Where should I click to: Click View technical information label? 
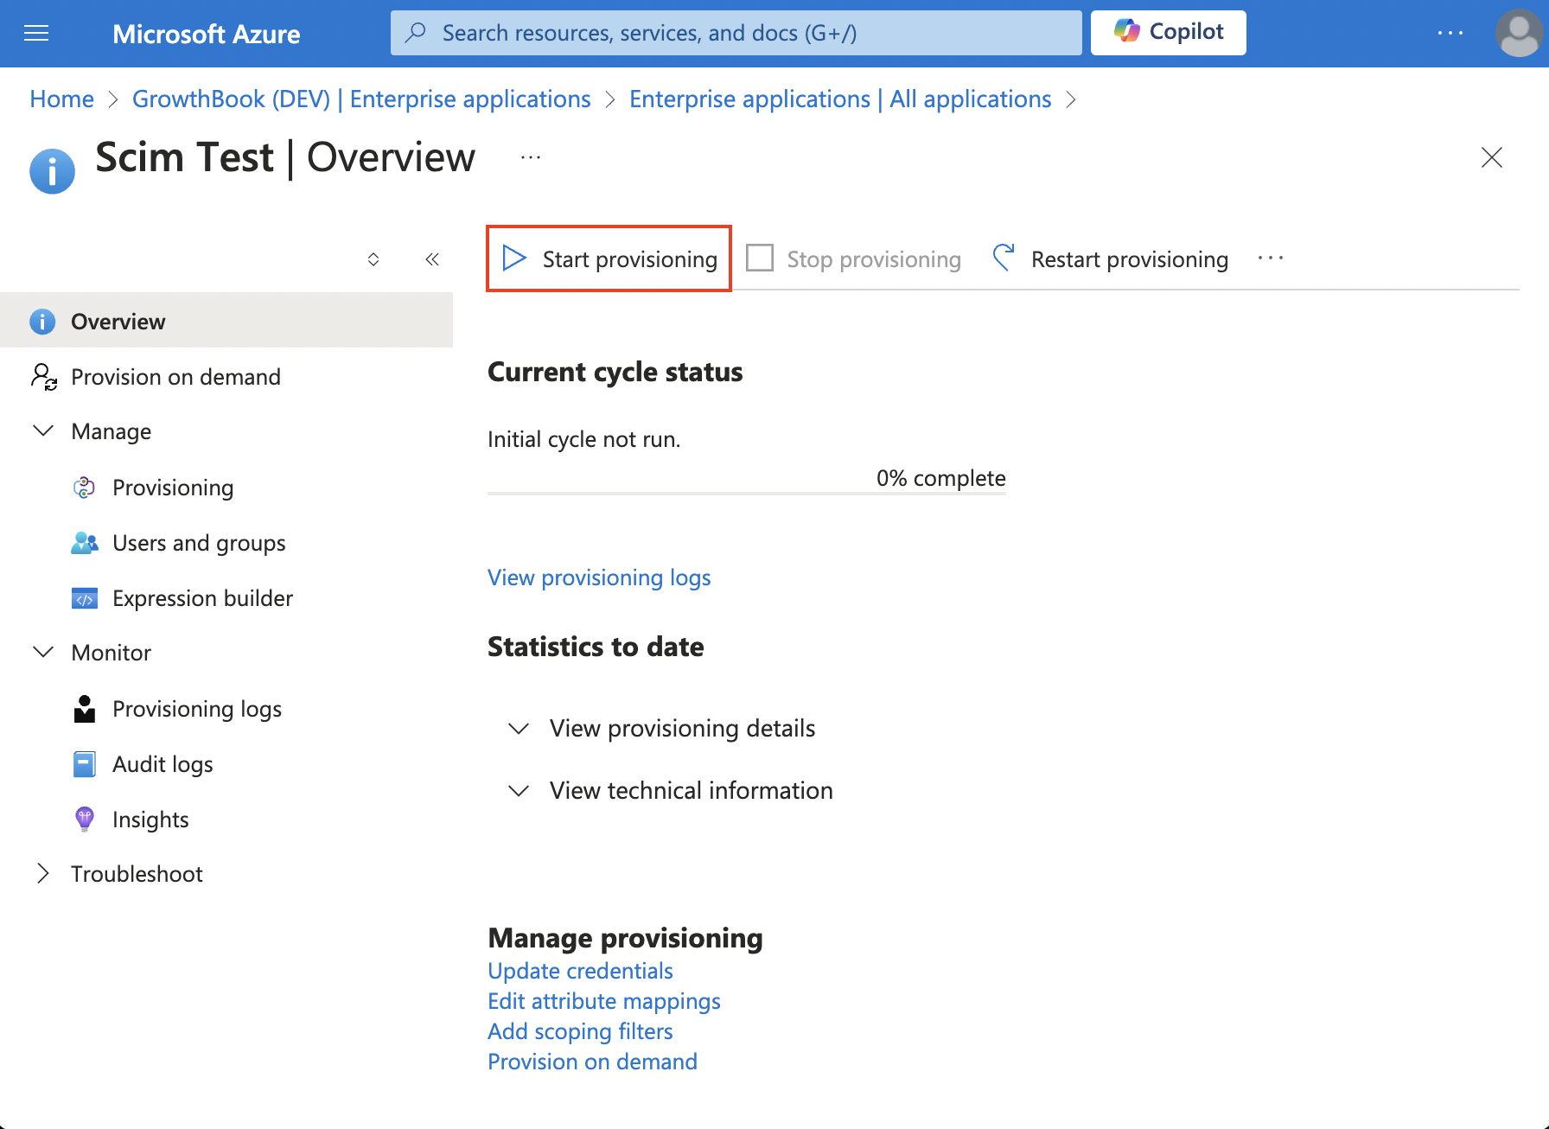click(692, 790)
